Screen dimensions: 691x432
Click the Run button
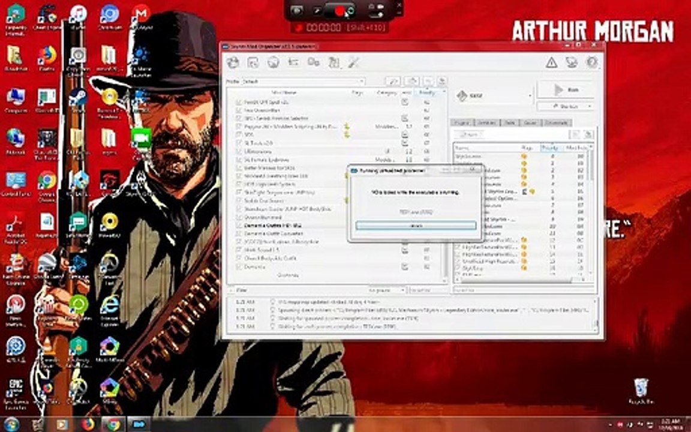coord(566,90)
